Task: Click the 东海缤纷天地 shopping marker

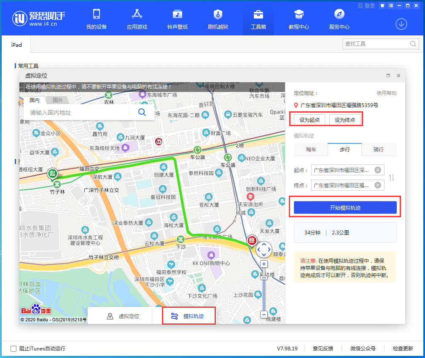Action: point(125,148)
